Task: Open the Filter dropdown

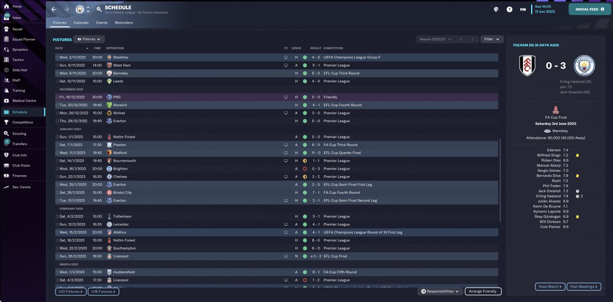Action: pyautogui.click(x=492, y=39)
